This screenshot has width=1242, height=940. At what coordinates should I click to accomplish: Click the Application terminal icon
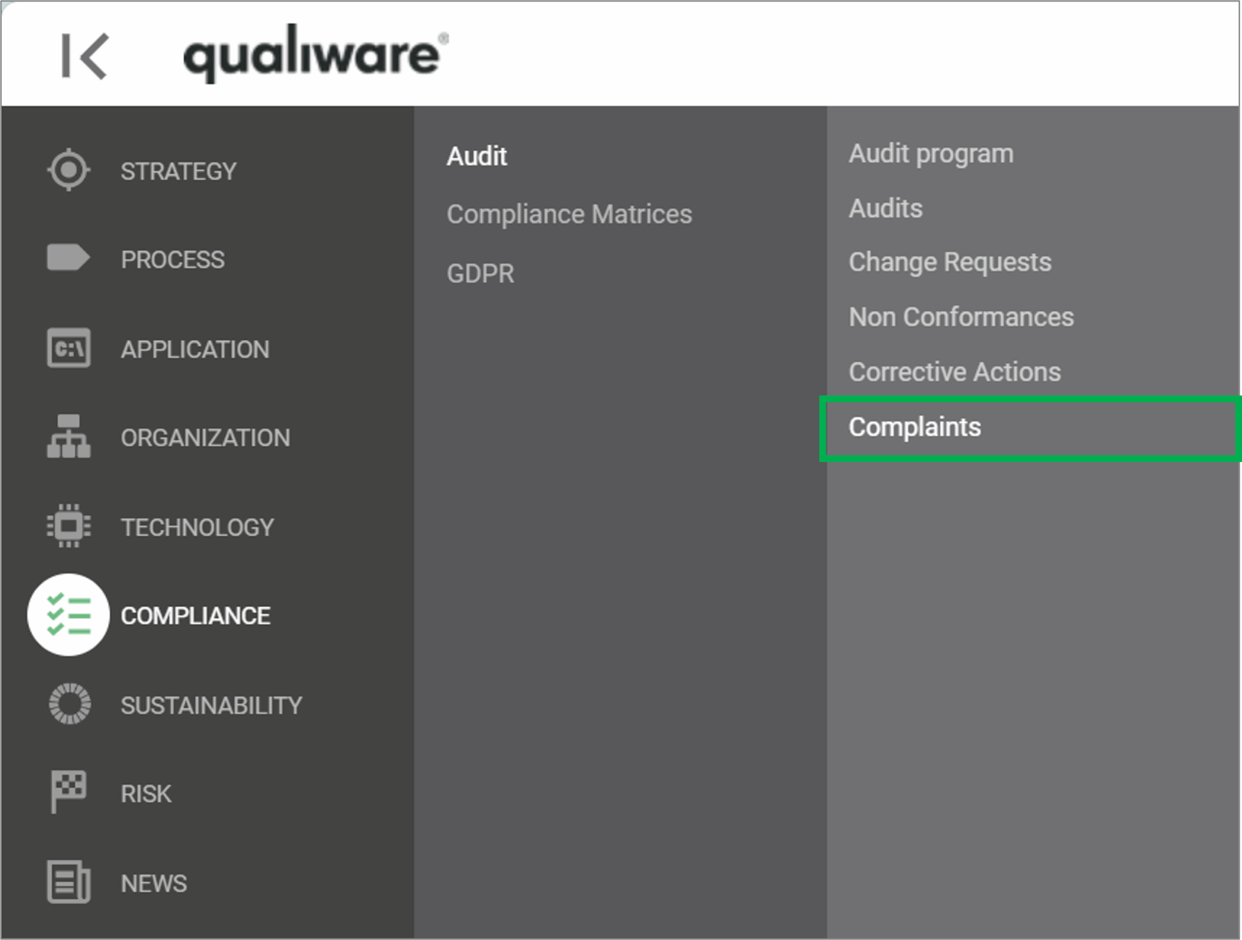point(68,349)
